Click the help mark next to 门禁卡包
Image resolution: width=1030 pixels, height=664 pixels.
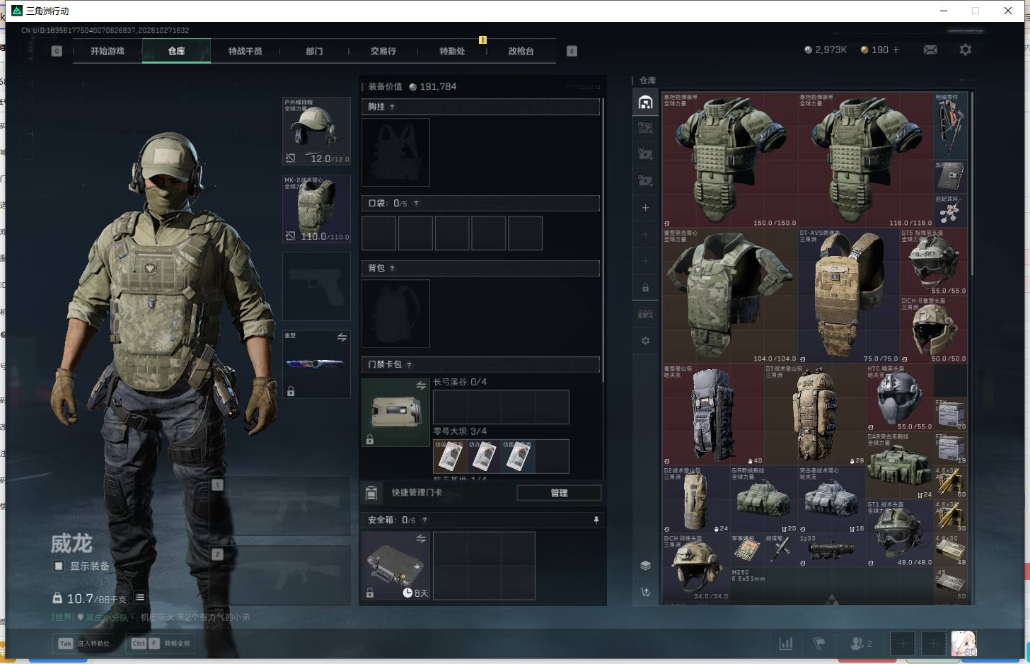pos(409,365)
